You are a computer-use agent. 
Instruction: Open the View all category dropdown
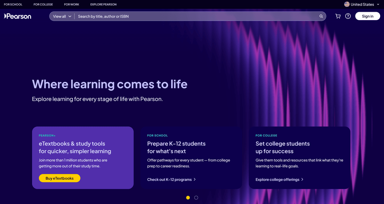click(x=62, y=16)
